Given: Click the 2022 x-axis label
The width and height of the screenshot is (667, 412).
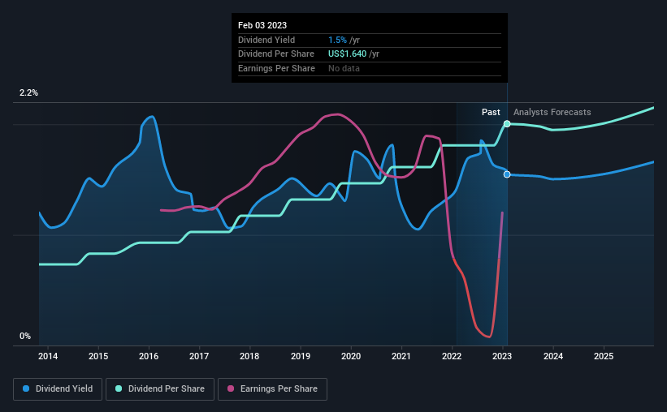Looking at the screenshot, I should click(x=452, y=356).
